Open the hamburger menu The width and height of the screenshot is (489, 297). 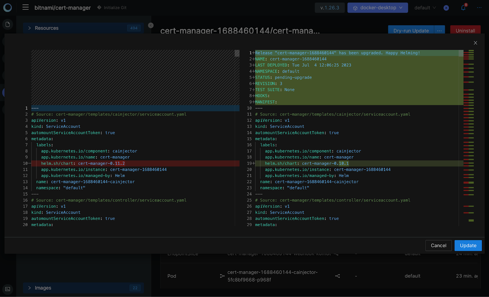[26, 7]
